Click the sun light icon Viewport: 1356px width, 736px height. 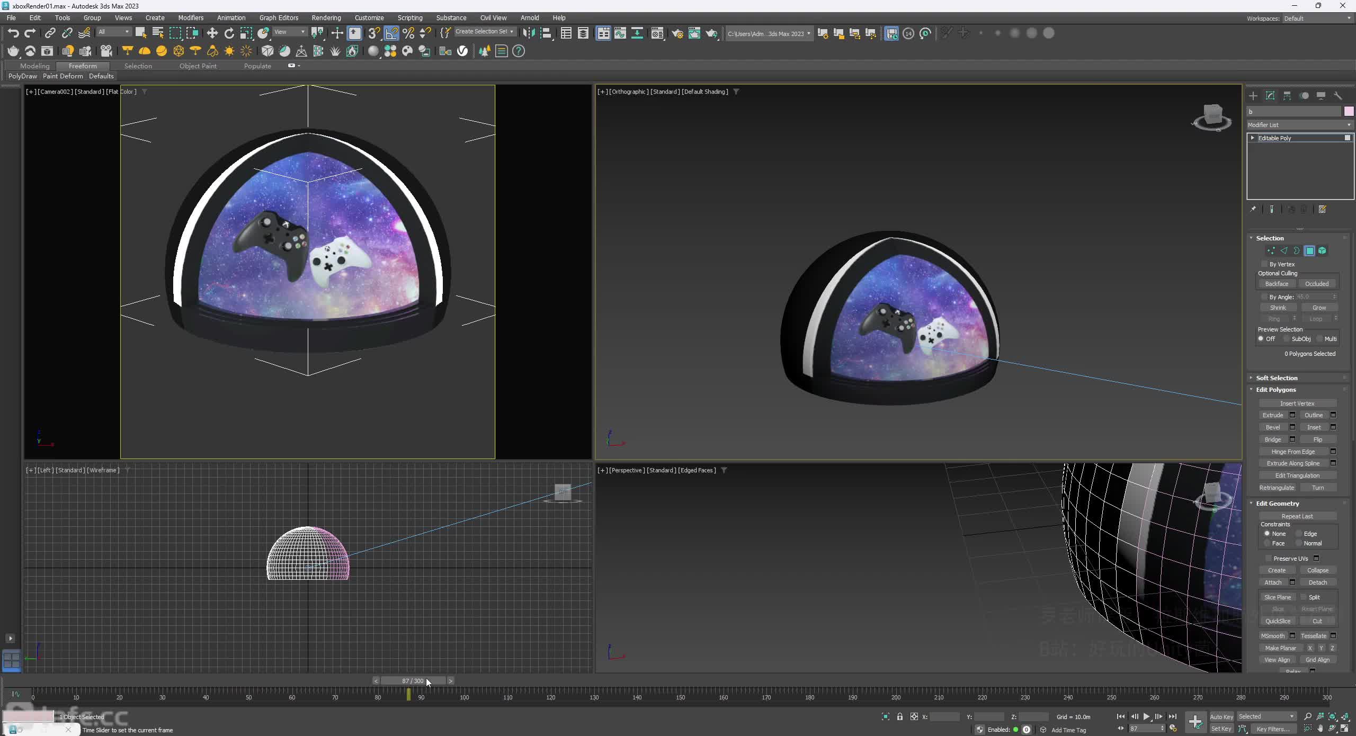click(229, 51)
